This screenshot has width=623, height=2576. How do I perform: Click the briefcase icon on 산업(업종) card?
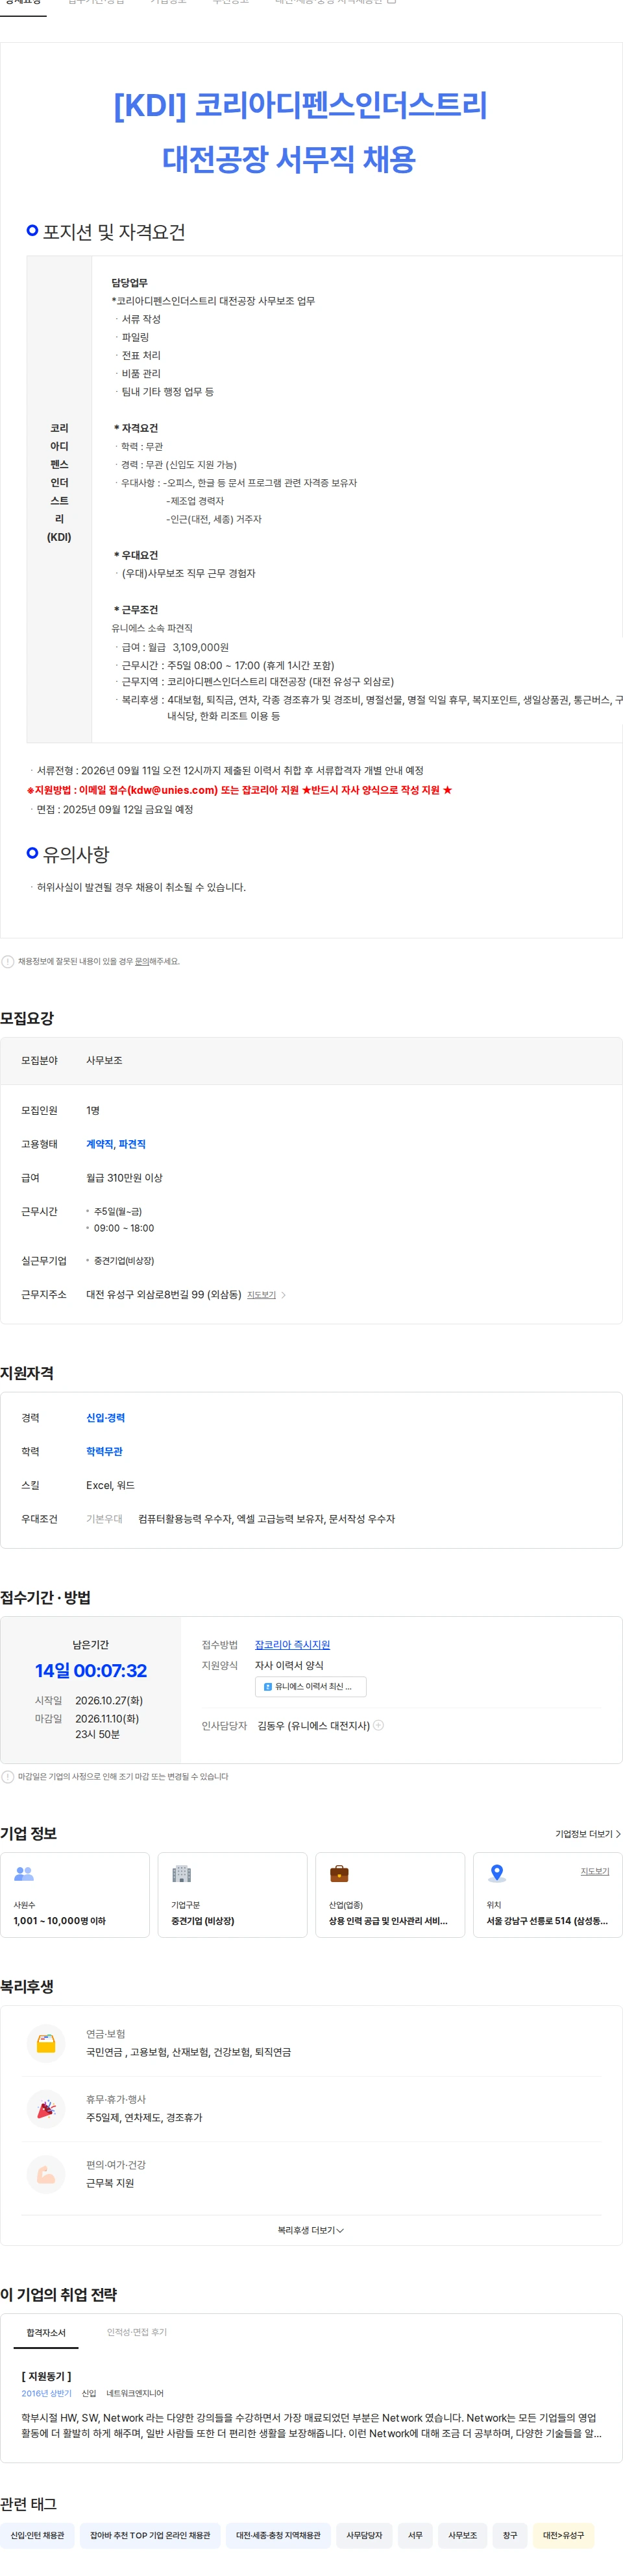point(339,1873)
